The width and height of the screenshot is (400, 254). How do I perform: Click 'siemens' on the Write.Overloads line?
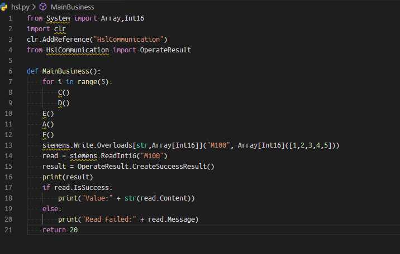56,145
